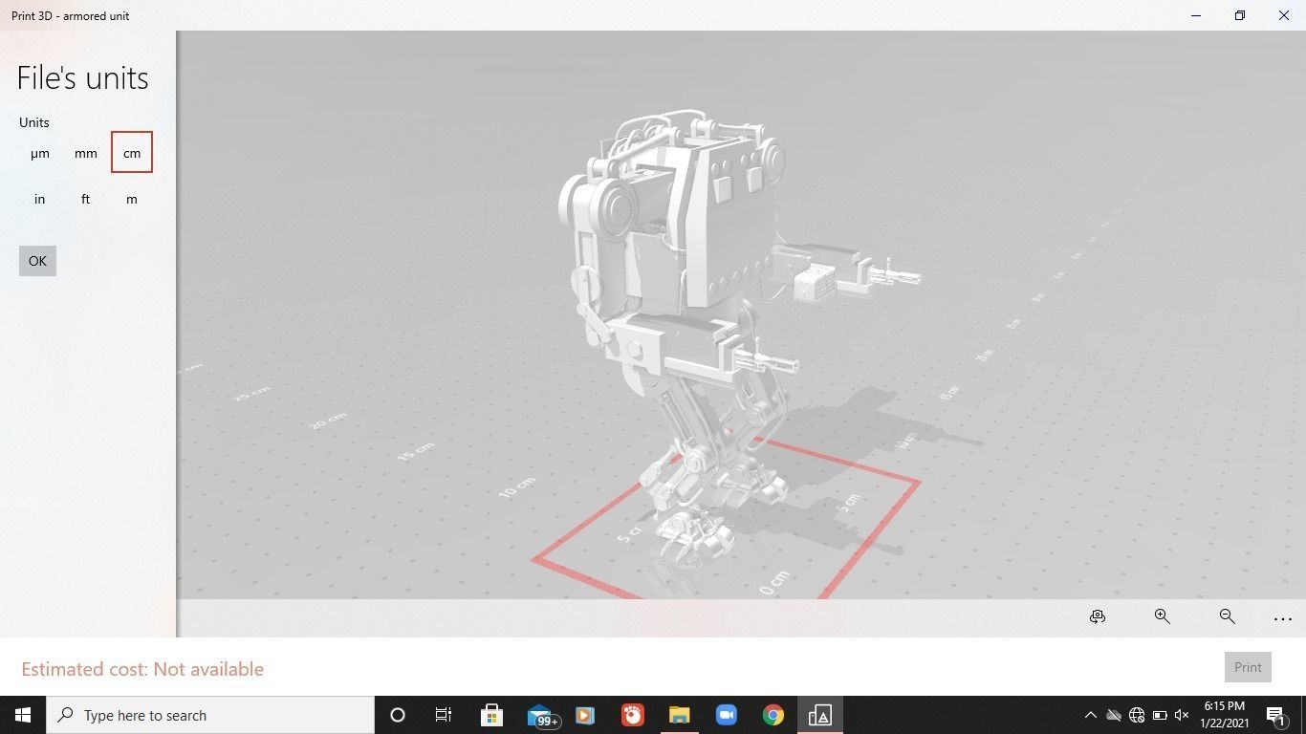Choose meters (m) as file units
Screen dimensions: 1306x734
(x=132, y=199)
